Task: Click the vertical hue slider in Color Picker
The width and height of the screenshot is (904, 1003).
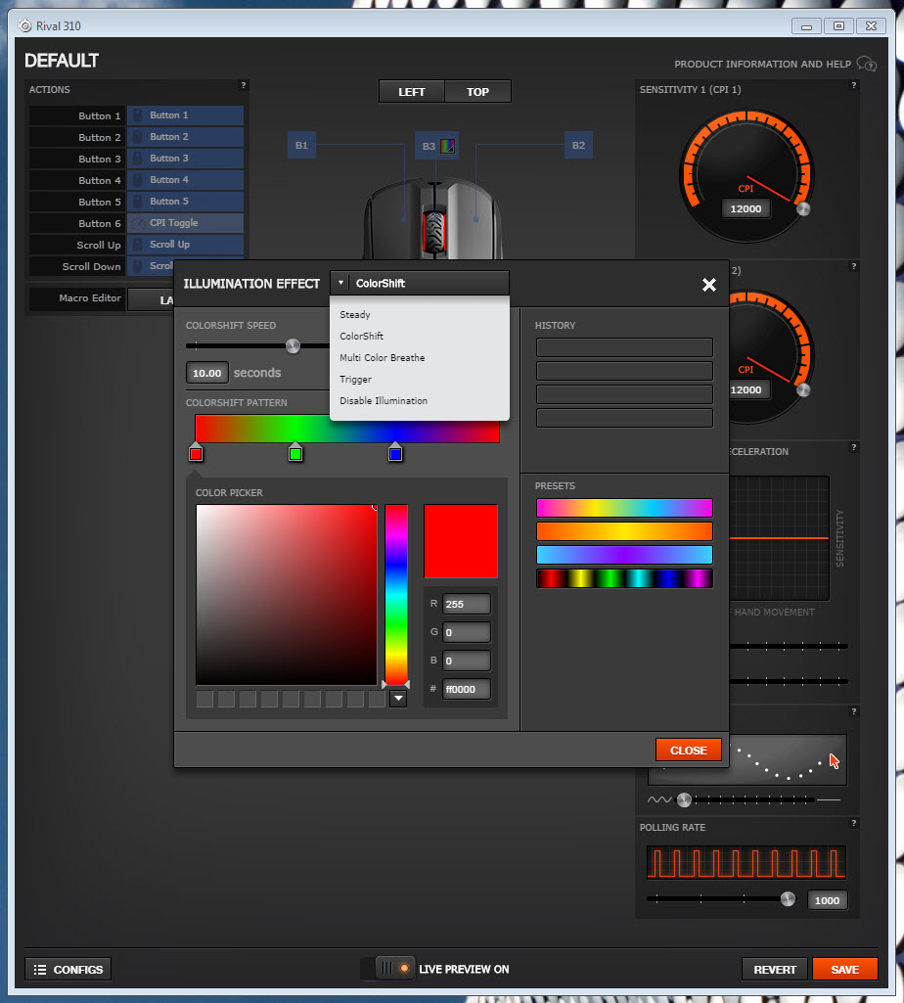Action: [x=396, y=595]
